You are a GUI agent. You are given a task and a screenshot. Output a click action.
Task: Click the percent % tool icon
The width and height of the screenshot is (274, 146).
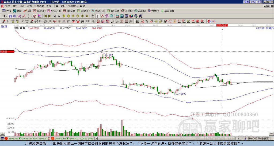point(147,21)
